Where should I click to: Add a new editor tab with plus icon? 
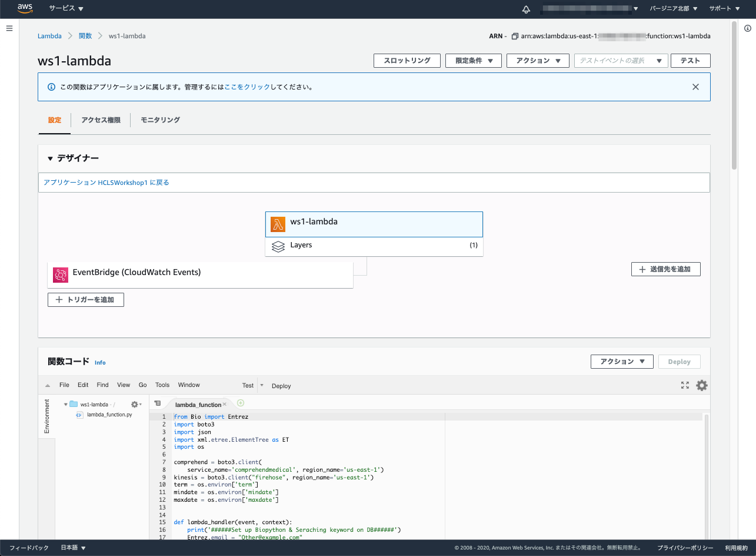pyautogui.click(x=241, y=403)
